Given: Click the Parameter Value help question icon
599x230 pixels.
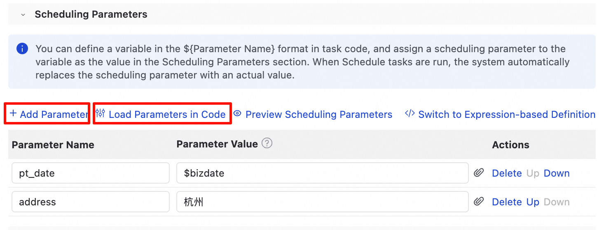Looking at the screenshot, I should coord(267,144).
